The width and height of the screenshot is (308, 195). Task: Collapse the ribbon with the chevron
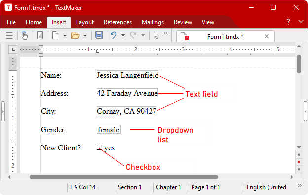pyautogui.click(x=301, y=21)
